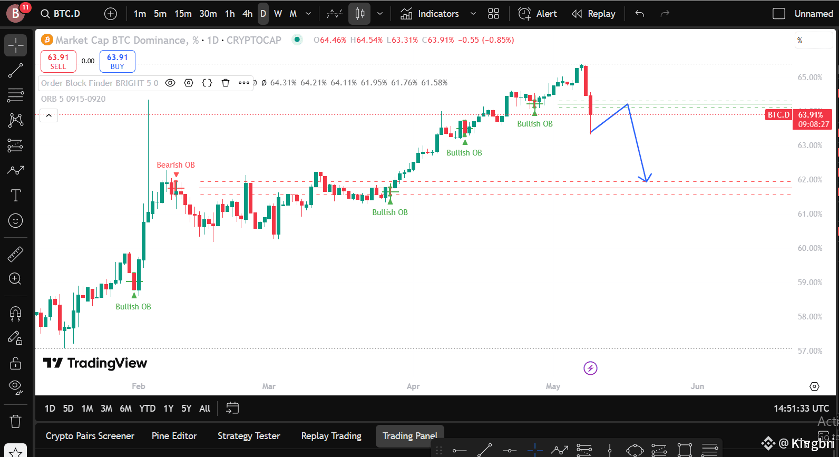Open more options for Order Block Finder
The height and width of the screenshot is (457, 839).
tap(244, 83)
